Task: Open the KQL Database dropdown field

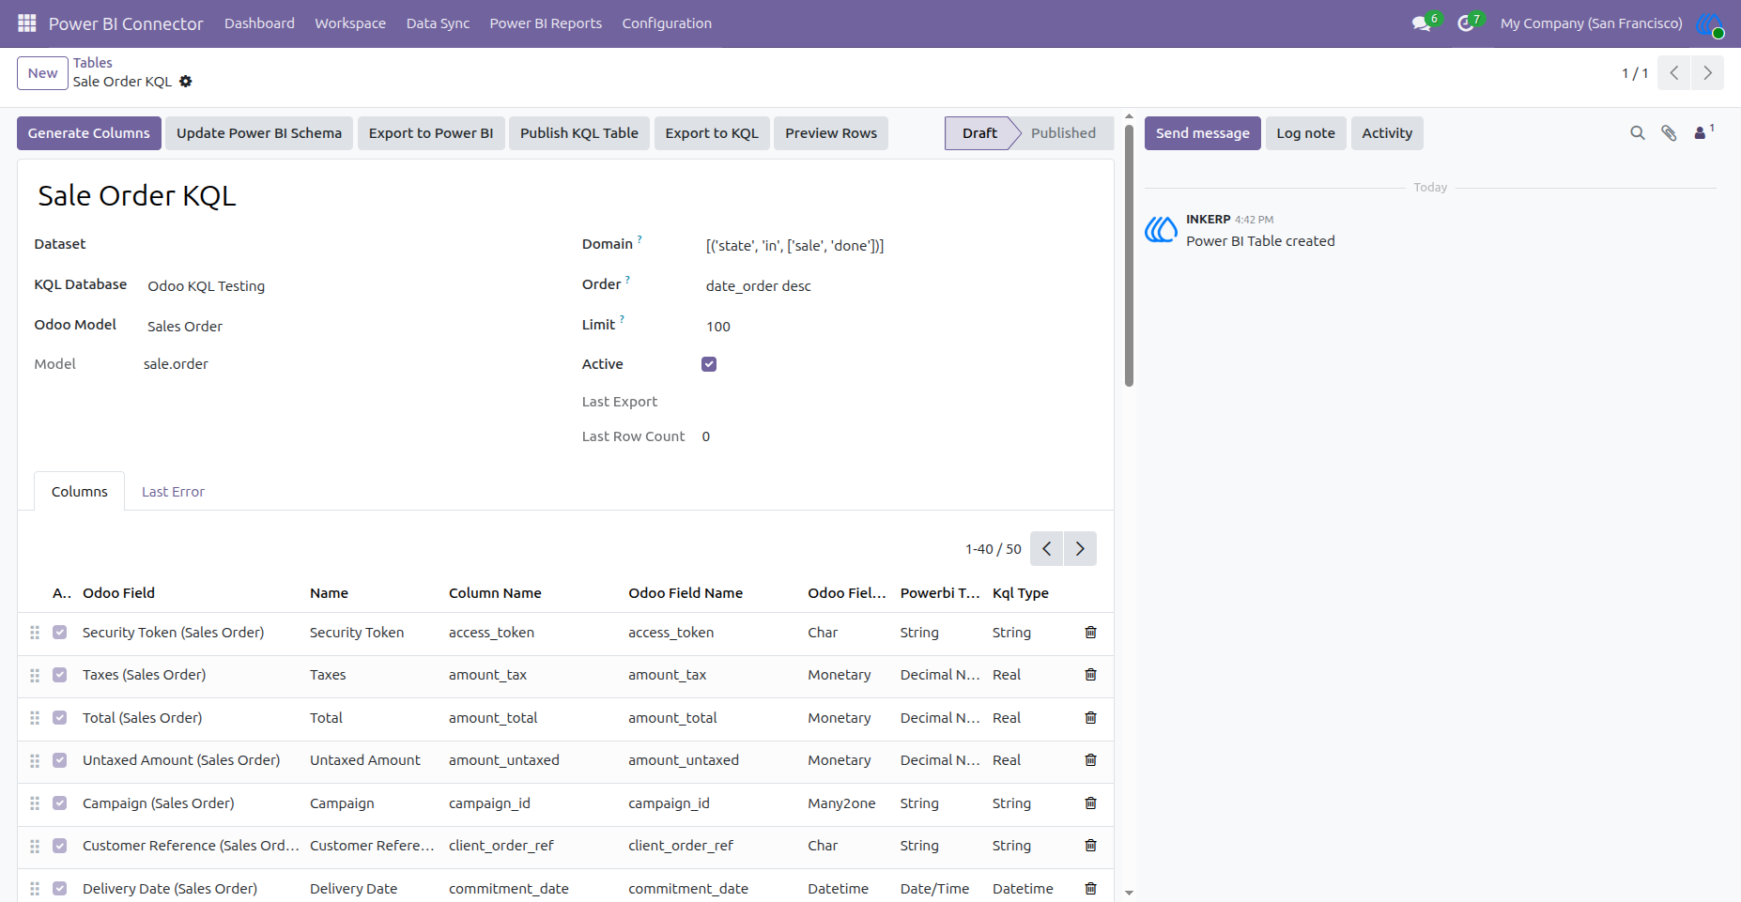Action: [347, 286]
